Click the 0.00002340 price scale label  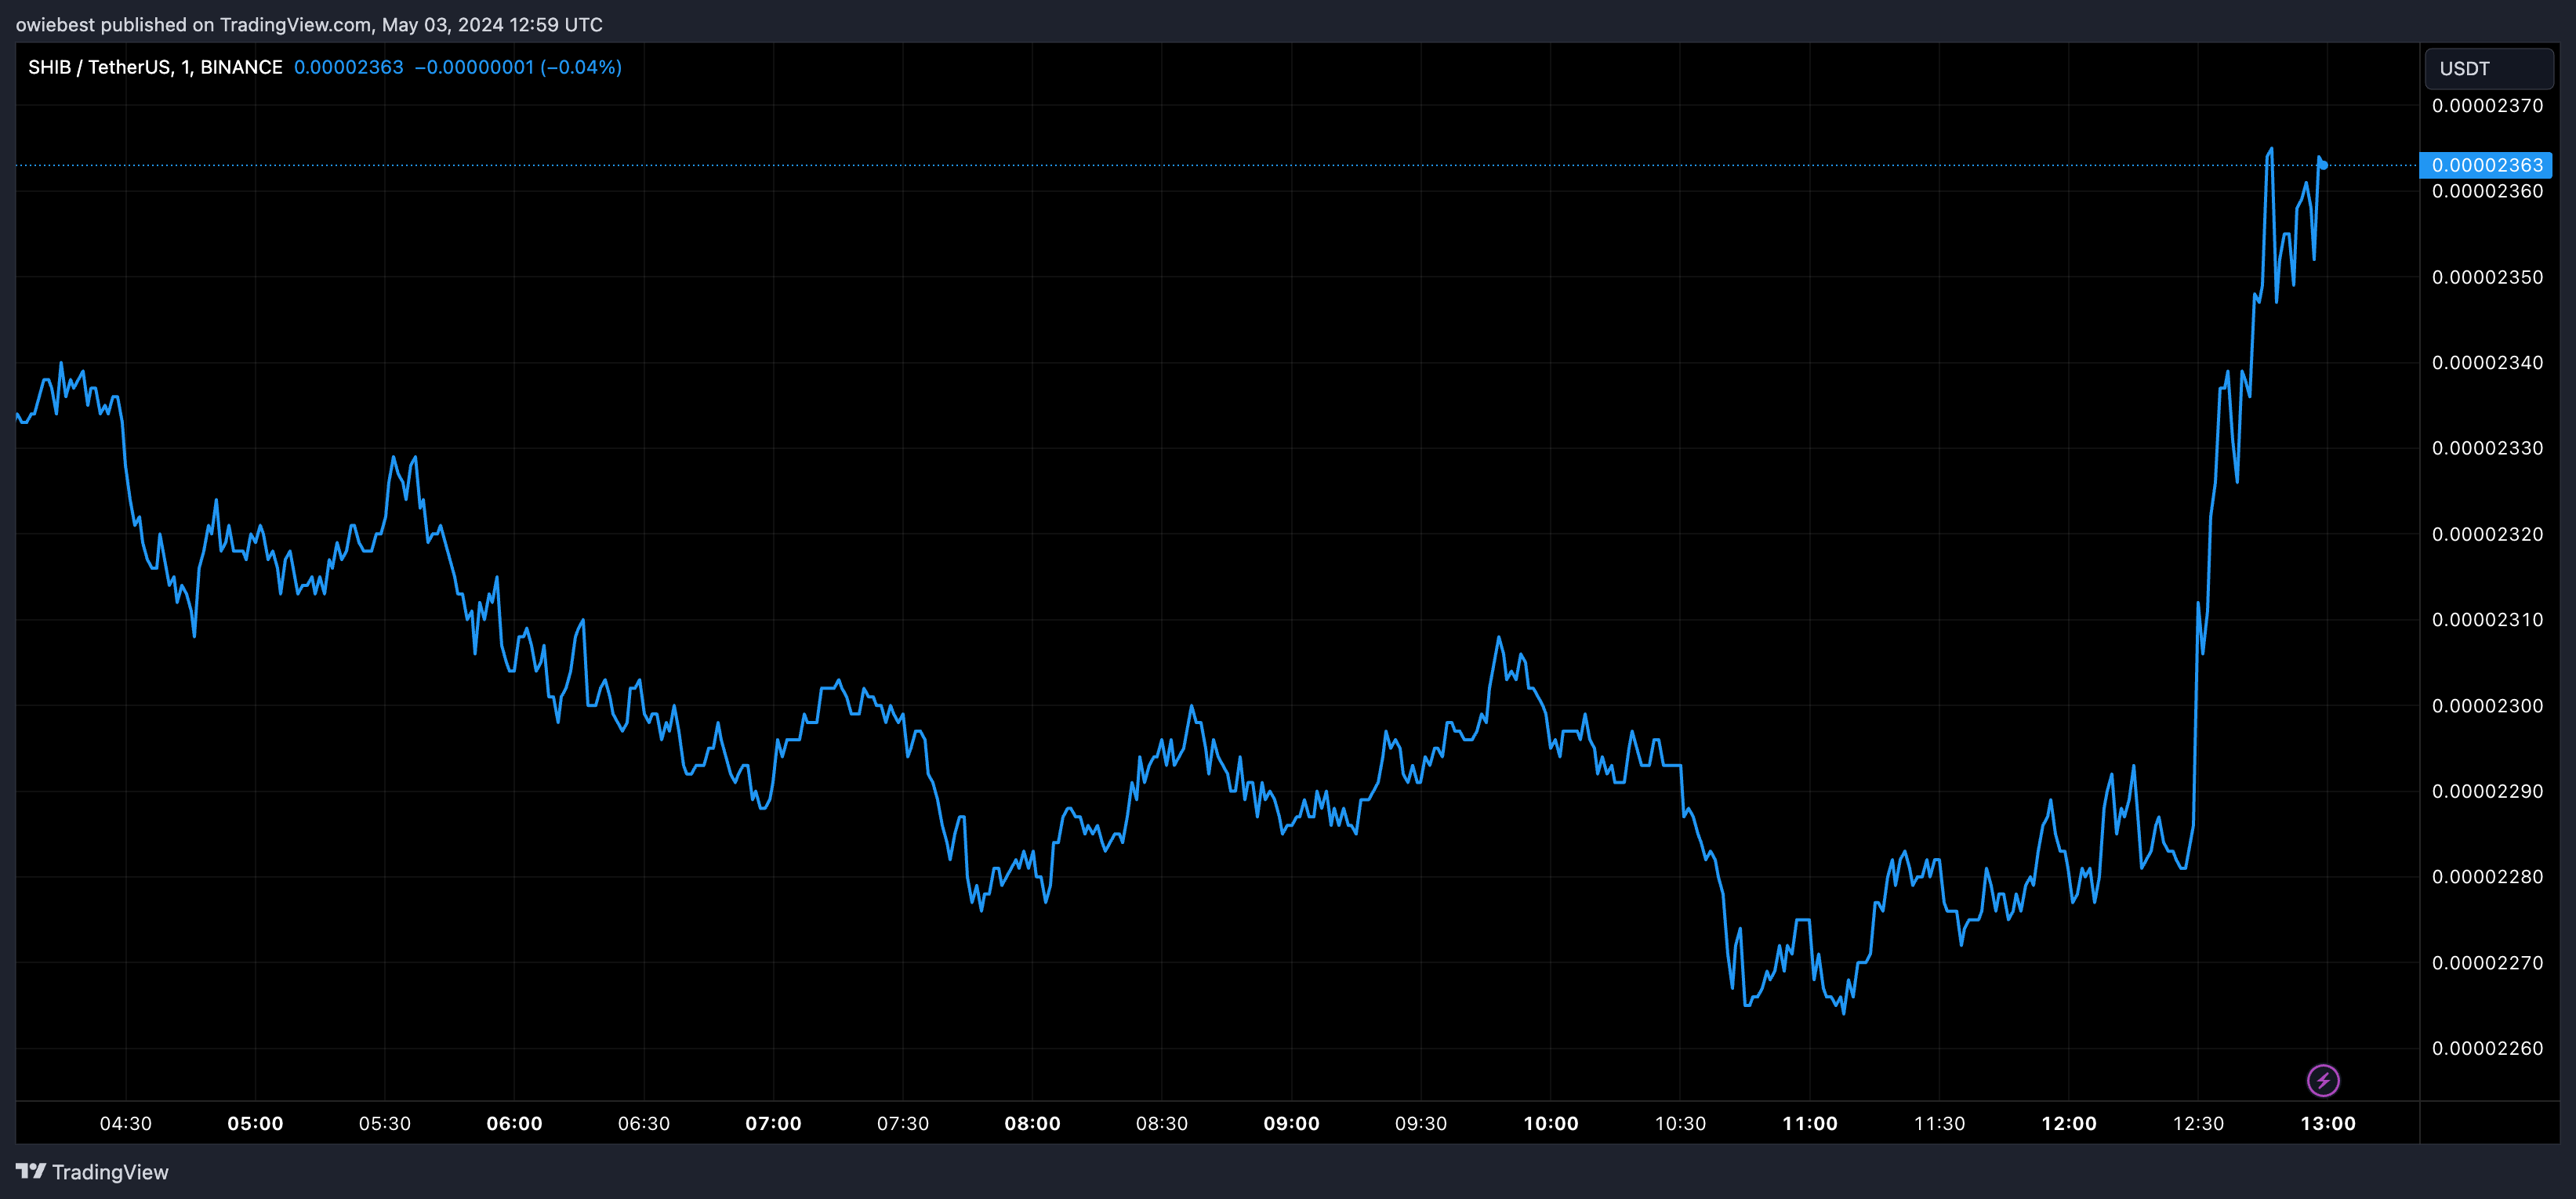(2487, 363)
